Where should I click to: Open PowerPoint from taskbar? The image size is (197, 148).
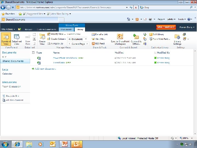(65, 144)
